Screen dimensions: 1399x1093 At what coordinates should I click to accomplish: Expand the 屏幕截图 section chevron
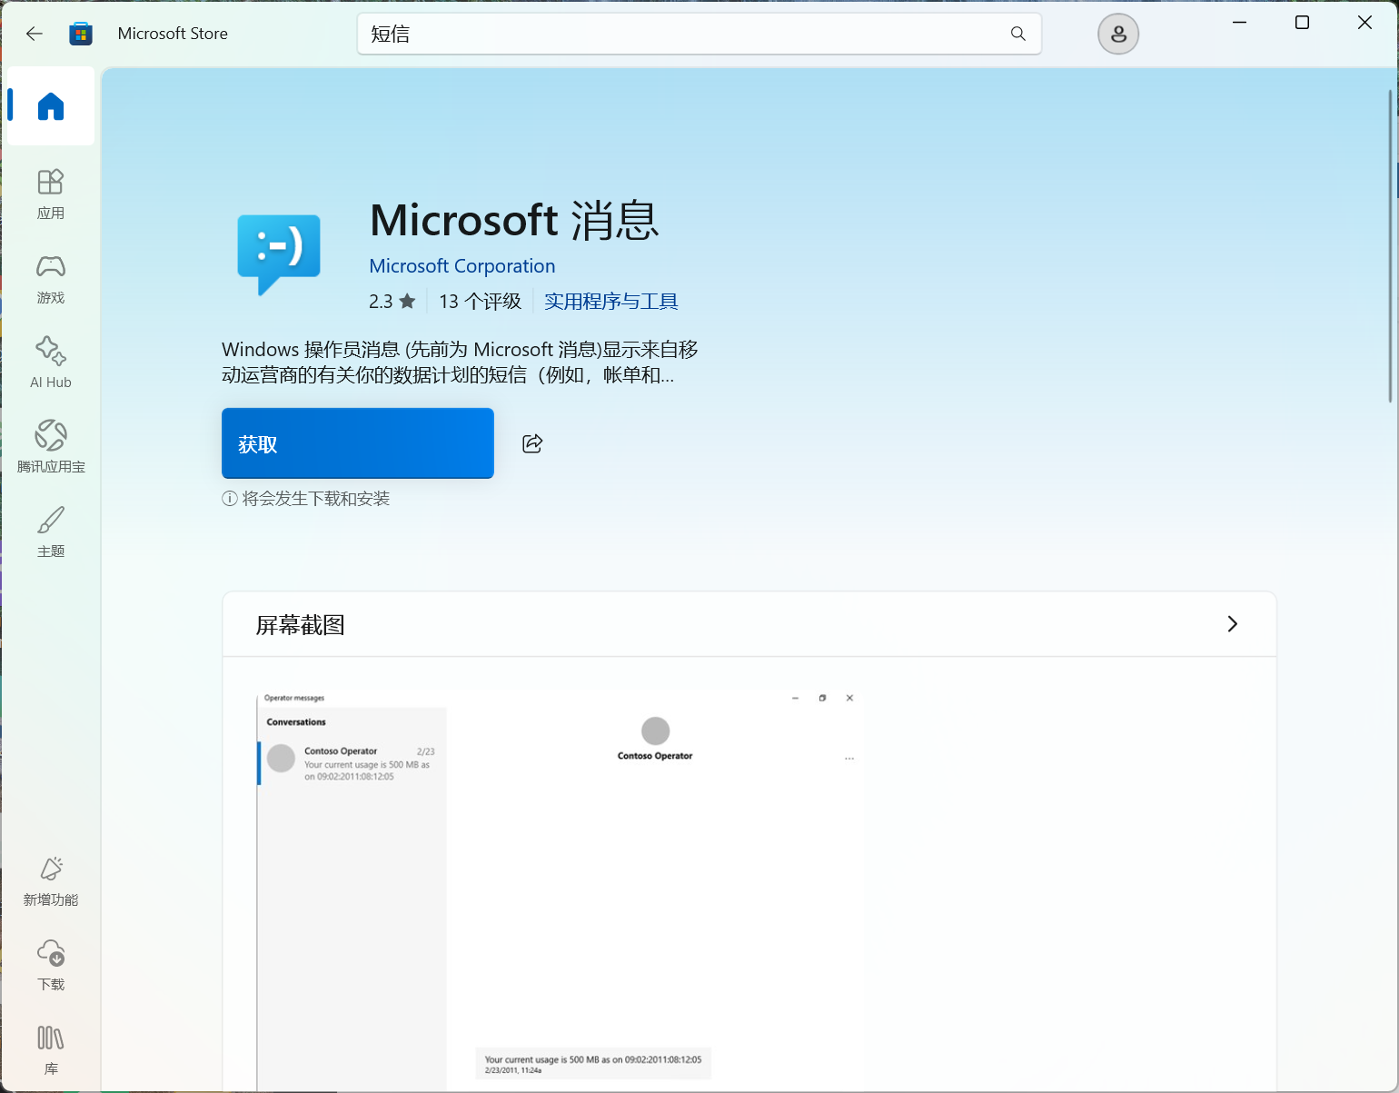[x=1232, y=624]
